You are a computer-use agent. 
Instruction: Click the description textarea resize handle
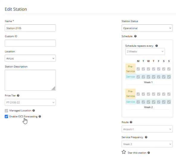[54, 89]
